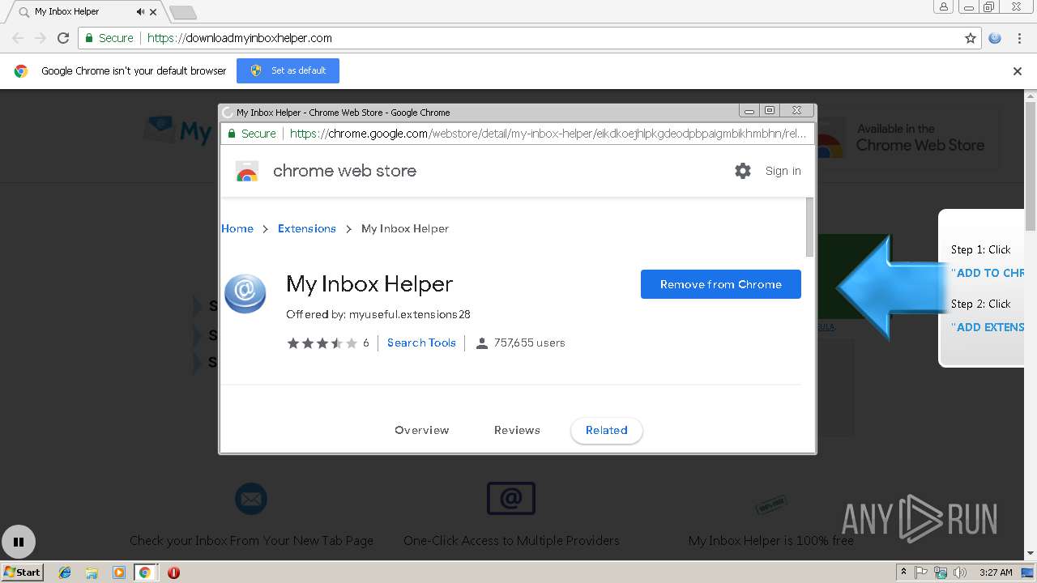The image size is (1037, 583).
Task: Click the @ monitor icon on background page
Action: [x=511, y=499]
